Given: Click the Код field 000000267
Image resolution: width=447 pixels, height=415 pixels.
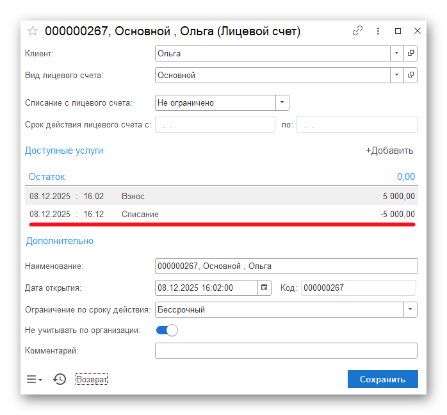Looking at the screenshot, I should click(359, 288).
